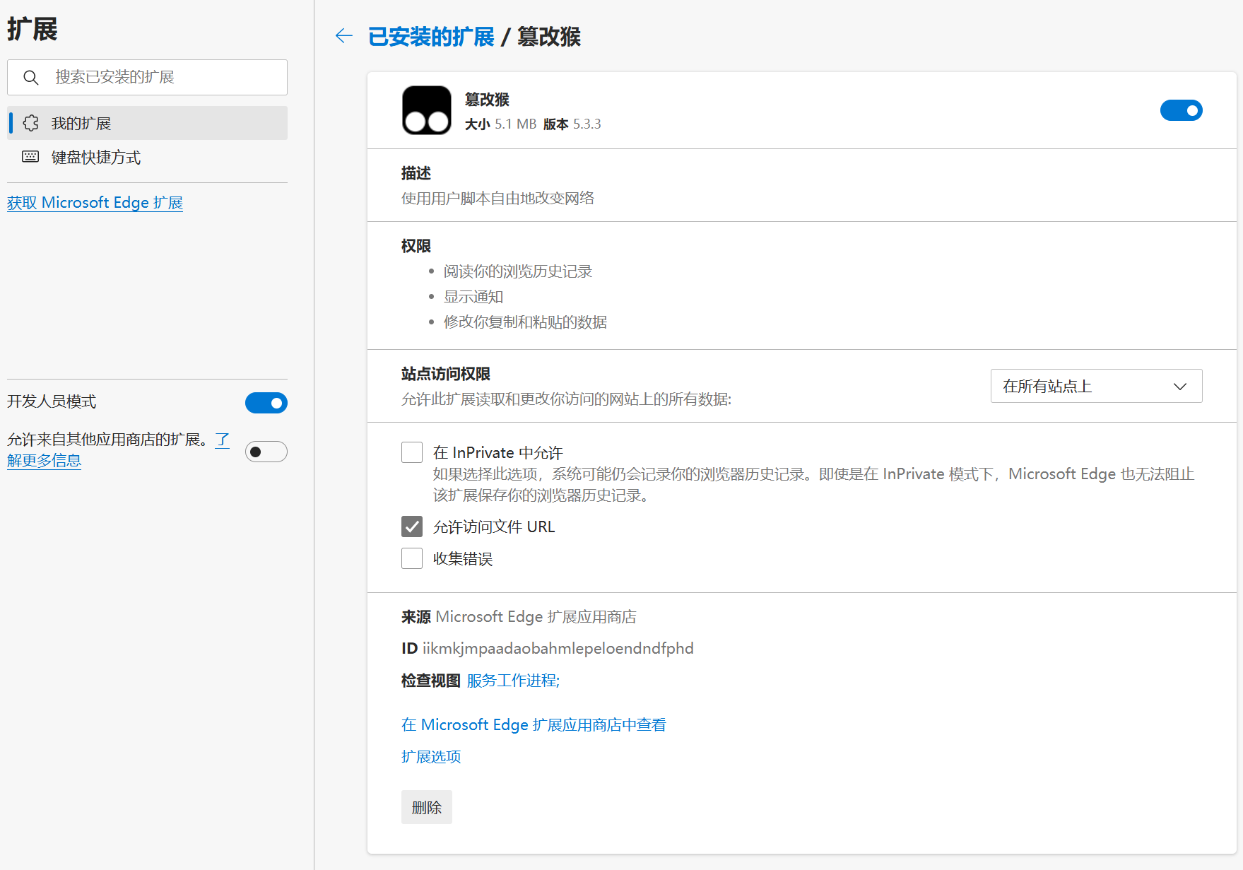The height and width of the screenshot is (870, 1243).
Task: Turn off 开发人员模式 toggle
Action: click(x=266, y=403)
